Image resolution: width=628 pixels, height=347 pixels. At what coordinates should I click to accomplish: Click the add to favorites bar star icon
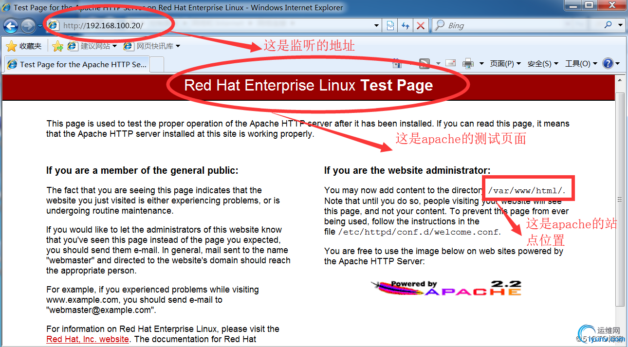(x=58, y=46)
